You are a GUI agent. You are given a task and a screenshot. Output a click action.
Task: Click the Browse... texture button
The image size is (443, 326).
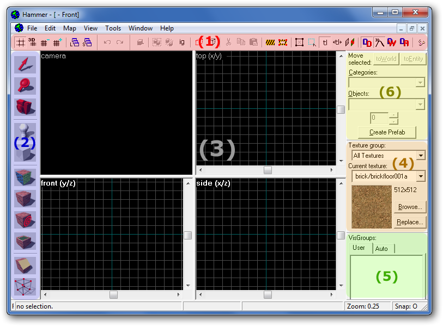[409, 207]
